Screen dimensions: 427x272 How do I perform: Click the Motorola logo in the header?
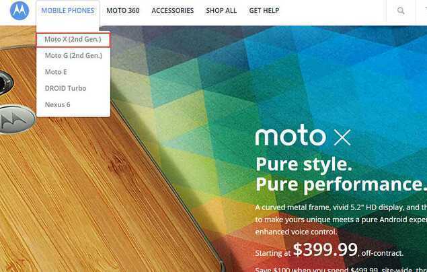(20, 11)
